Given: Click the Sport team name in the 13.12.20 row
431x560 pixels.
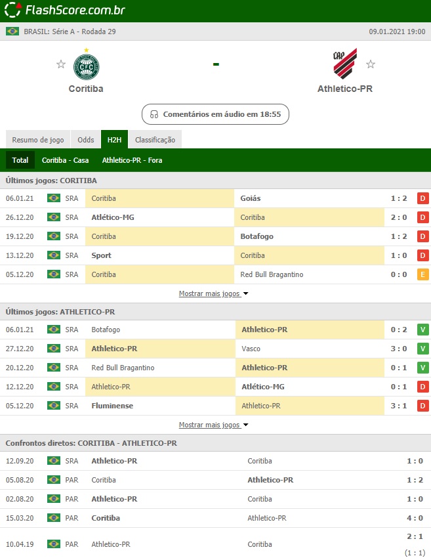Looking at the screenshot, I should tap(101, 255).
